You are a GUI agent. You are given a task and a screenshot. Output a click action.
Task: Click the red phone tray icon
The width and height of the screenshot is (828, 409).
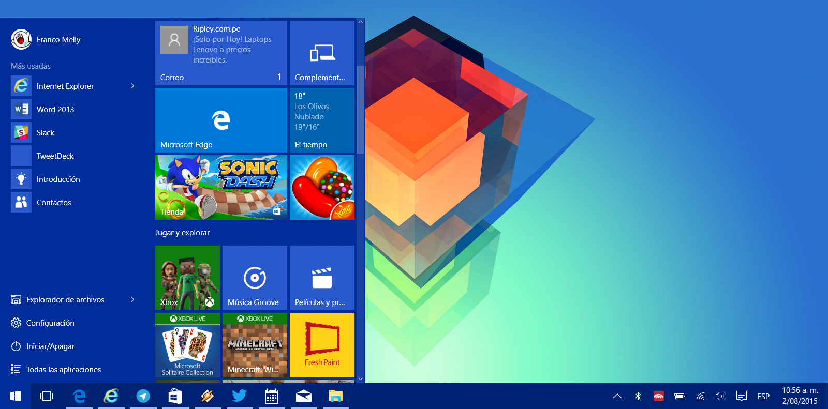pyautogui.click(x=659, y=396)
